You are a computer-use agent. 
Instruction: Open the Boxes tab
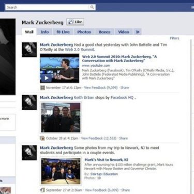tap(105, 32)
